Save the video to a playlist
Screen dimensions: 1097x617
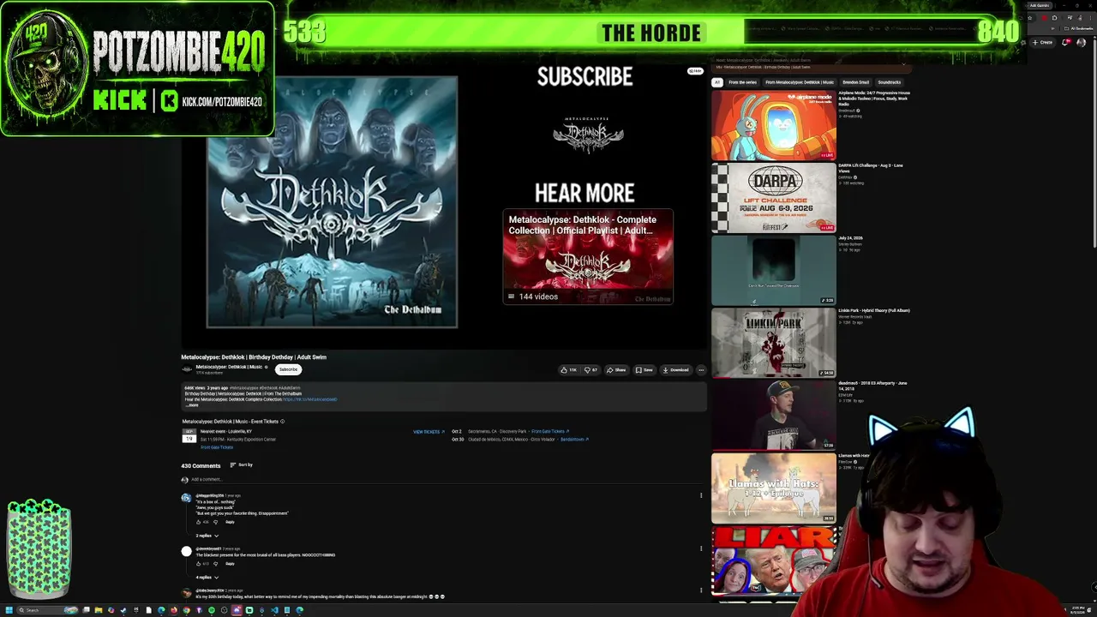click(644, 370)
